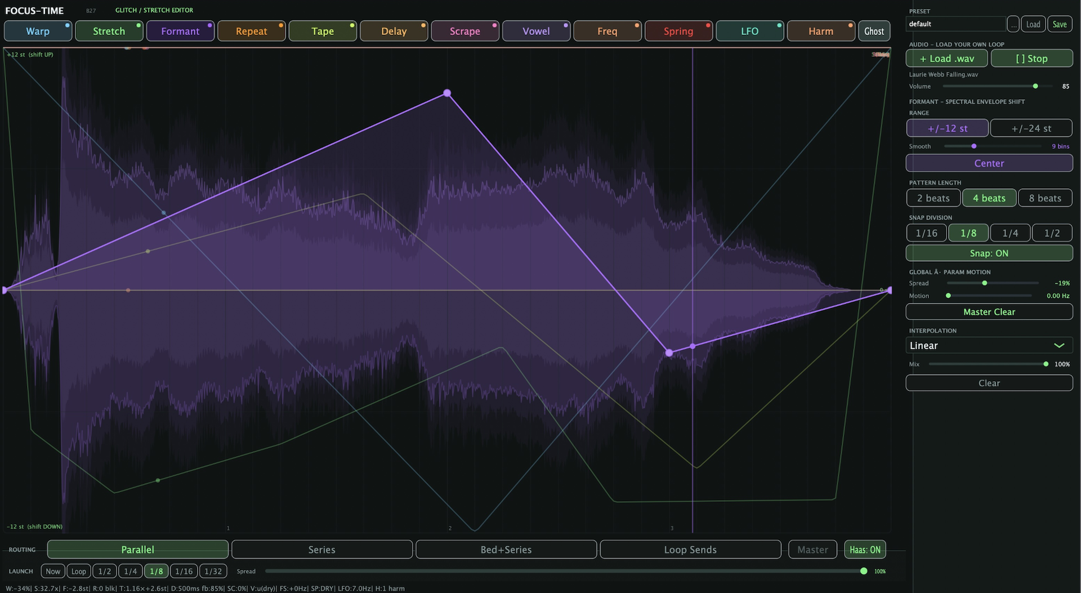Switch to the Delay tab

(x=394, y=31)
